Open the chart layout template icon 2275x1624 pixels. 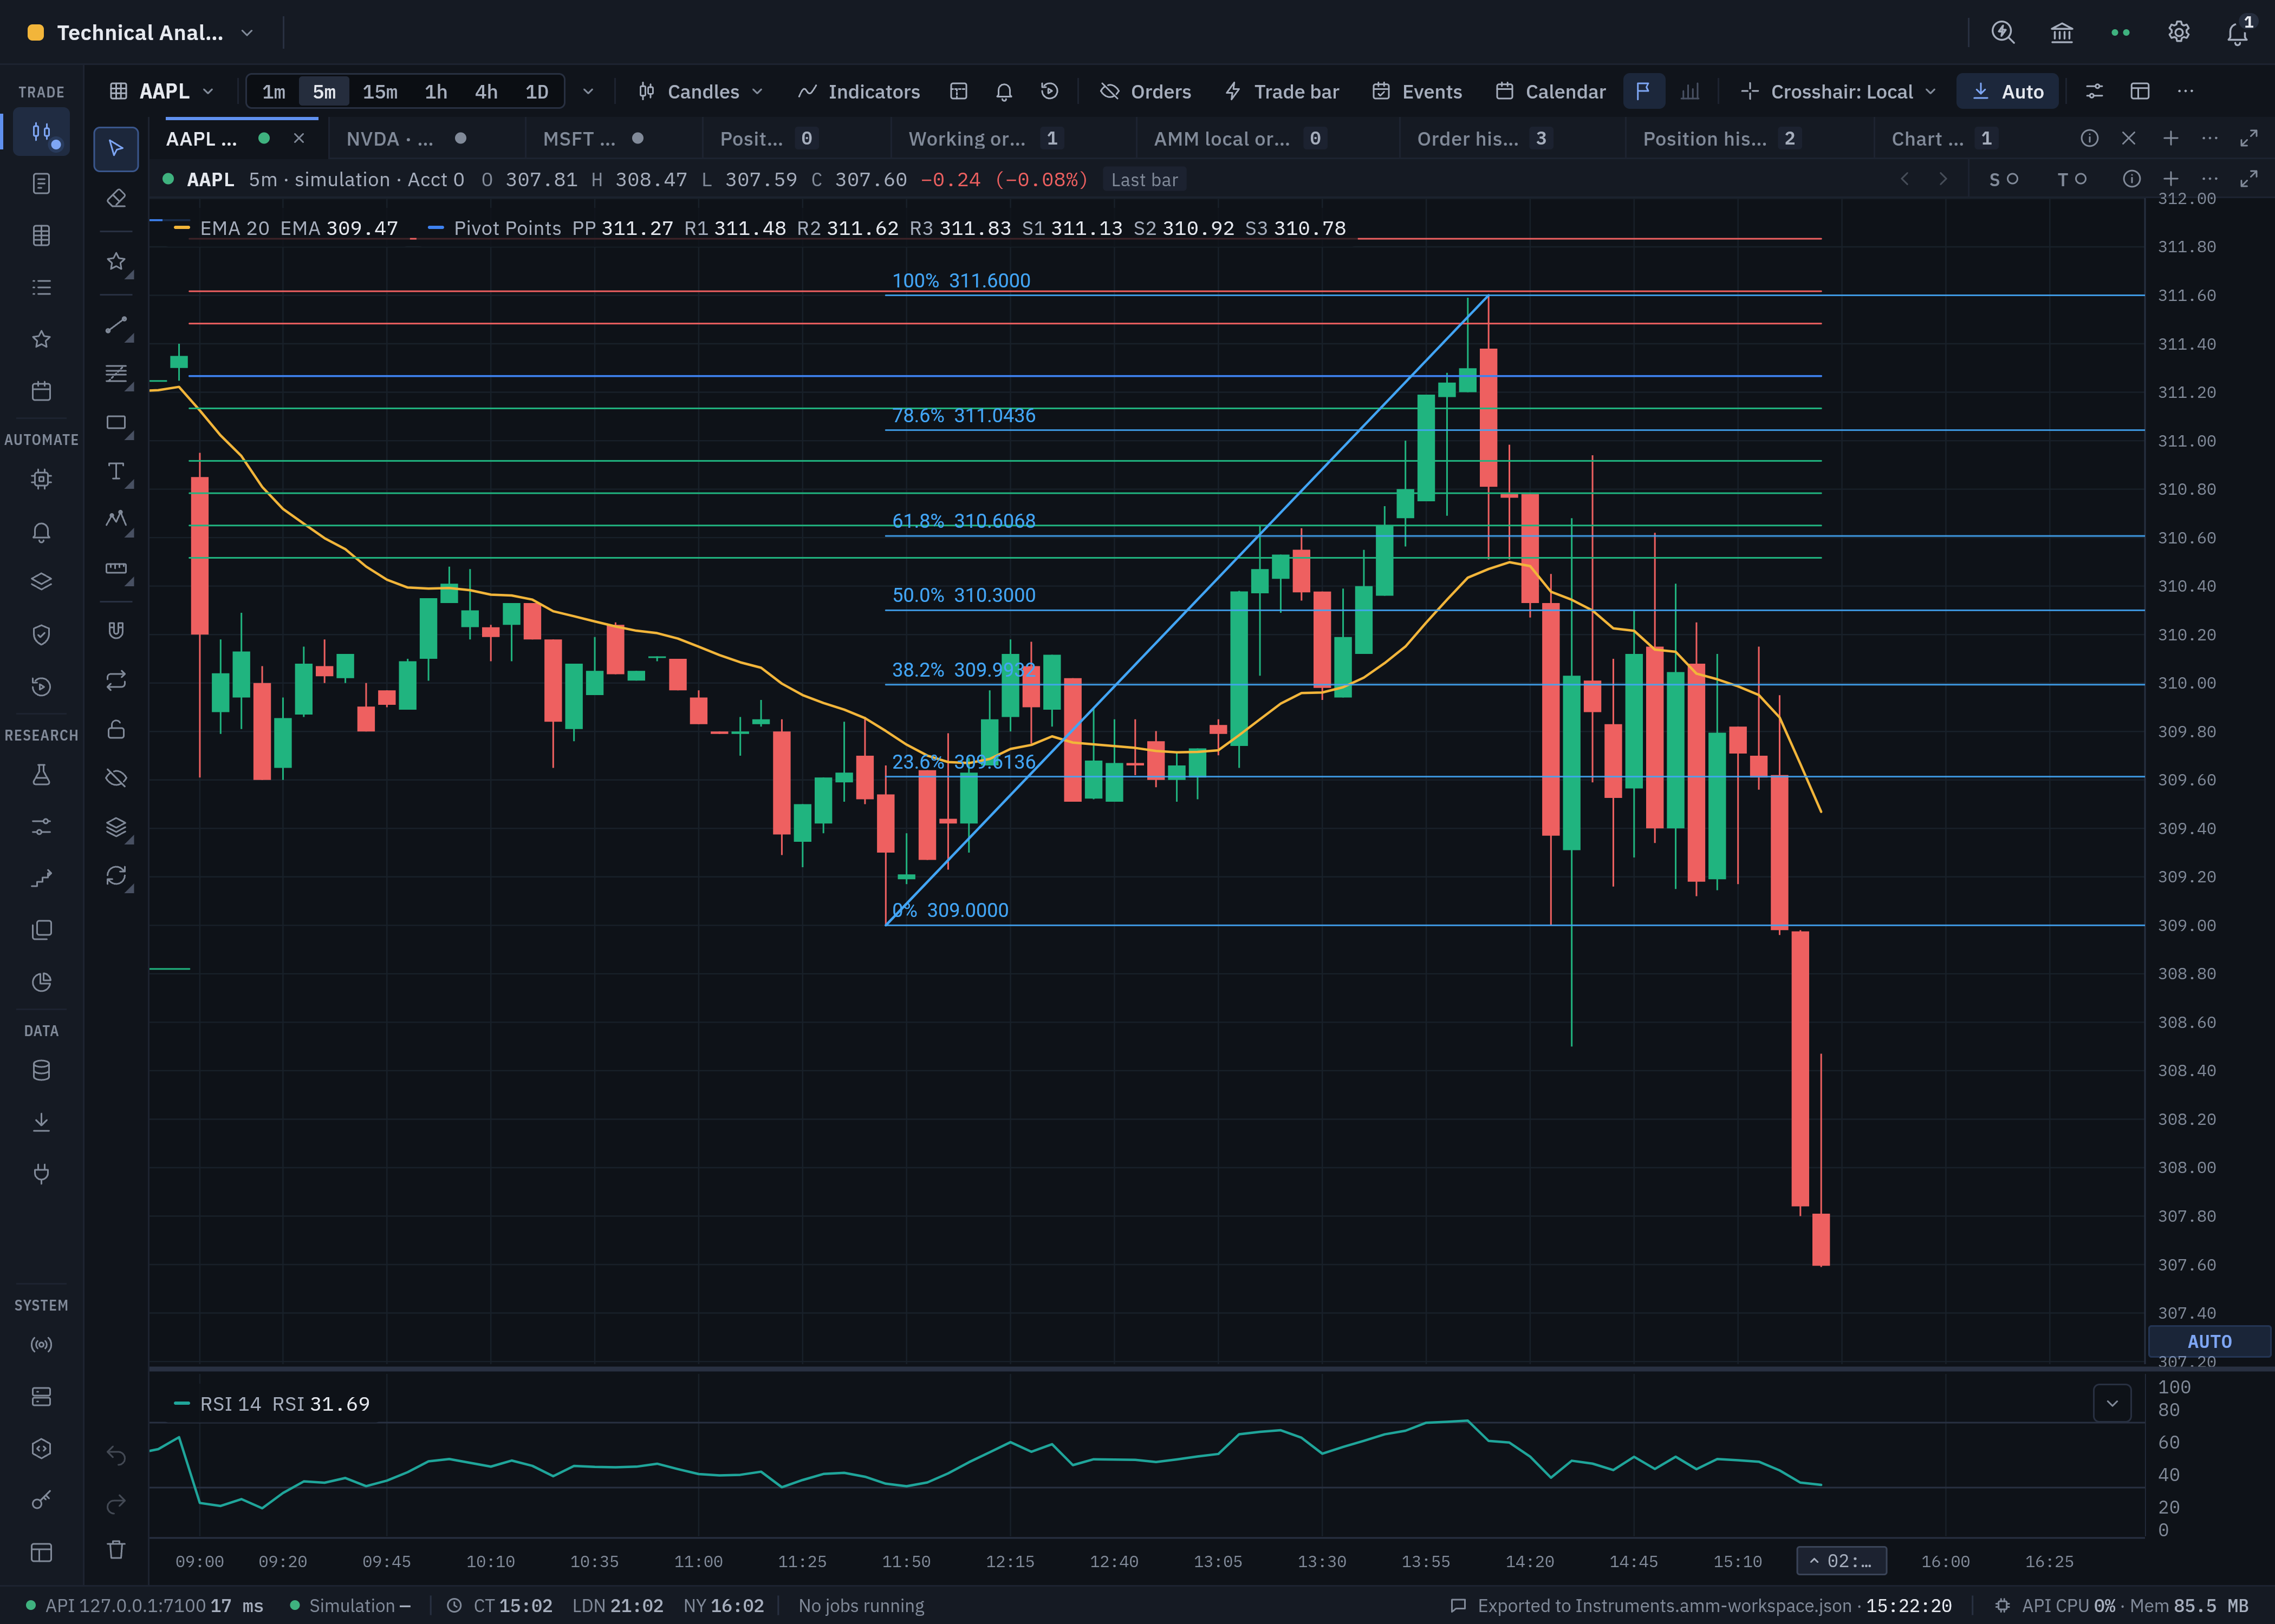[x=958, y=91]
